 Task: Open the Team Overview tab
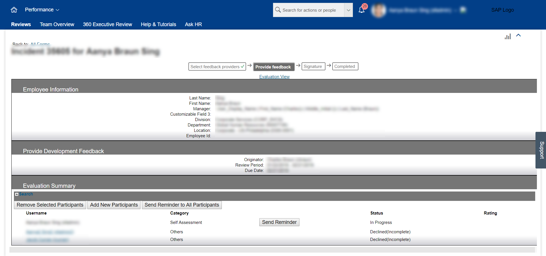(x=57, y=24)
